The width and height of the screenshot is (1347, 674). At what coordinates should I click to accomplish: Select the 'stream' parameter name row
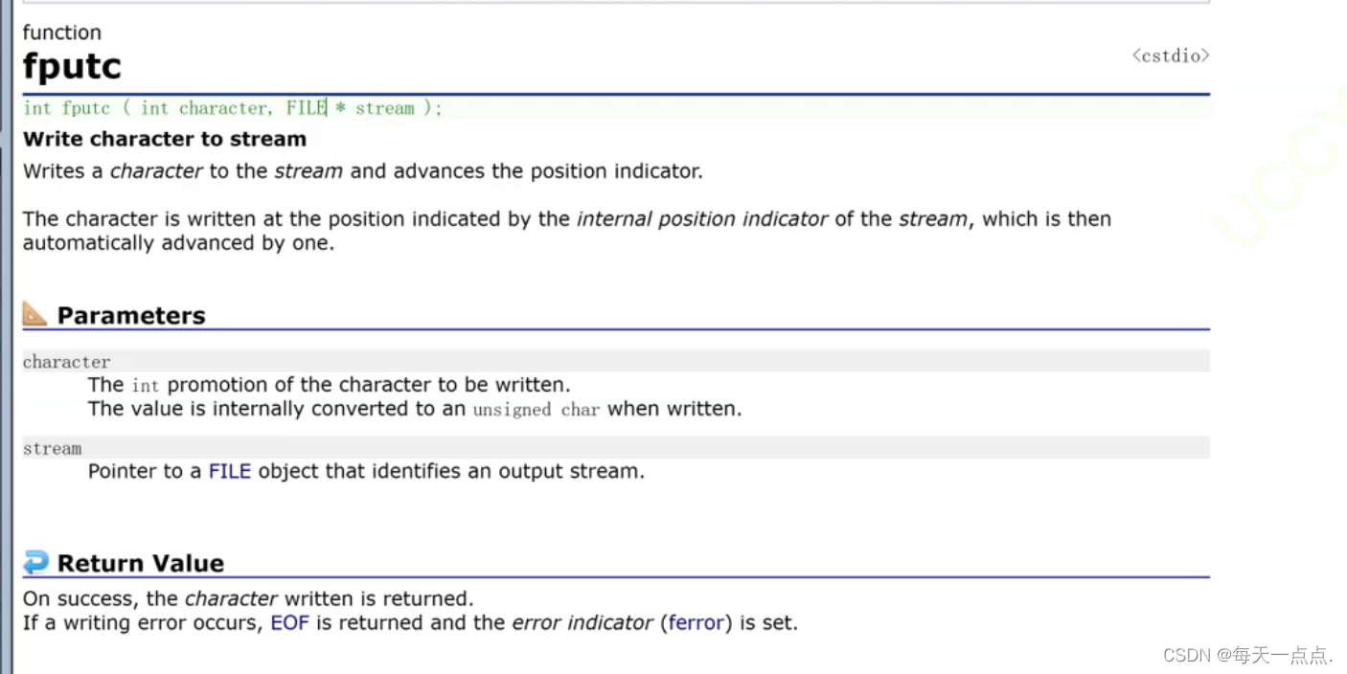(x=616, y=447)
